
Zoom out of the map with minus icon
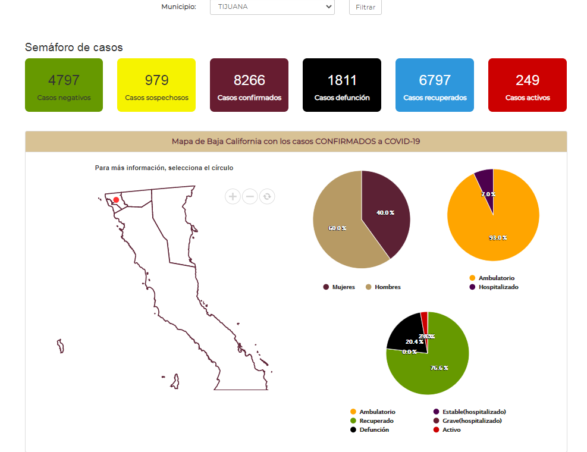(250, 196)
